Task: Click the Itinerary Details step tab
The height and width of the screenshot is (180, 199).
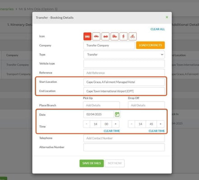Action: 19,24
